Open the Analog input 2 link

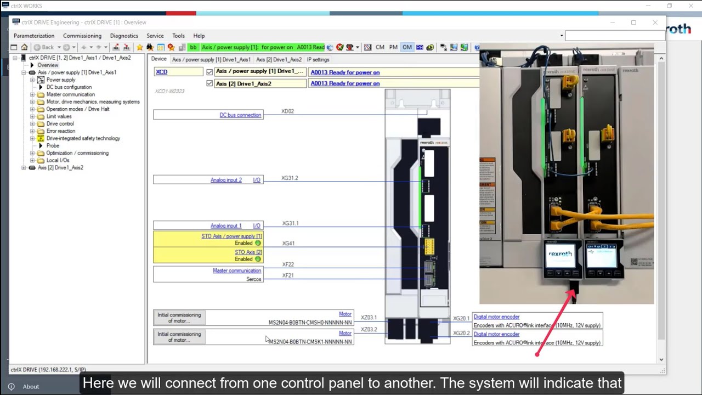coord(226,180)
